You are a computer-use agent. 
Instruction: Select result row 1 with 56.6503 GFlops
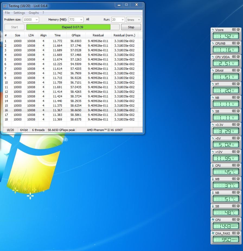coord(71,41)
